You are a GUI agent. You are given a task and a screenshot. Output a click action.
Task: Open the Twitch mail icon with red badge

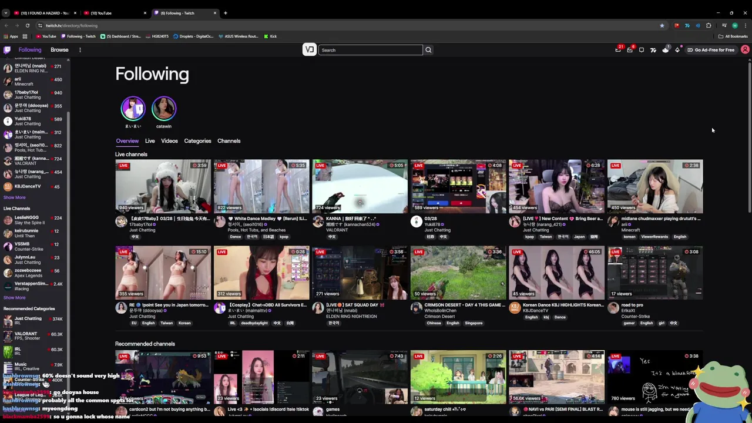(x=630, y=50)
